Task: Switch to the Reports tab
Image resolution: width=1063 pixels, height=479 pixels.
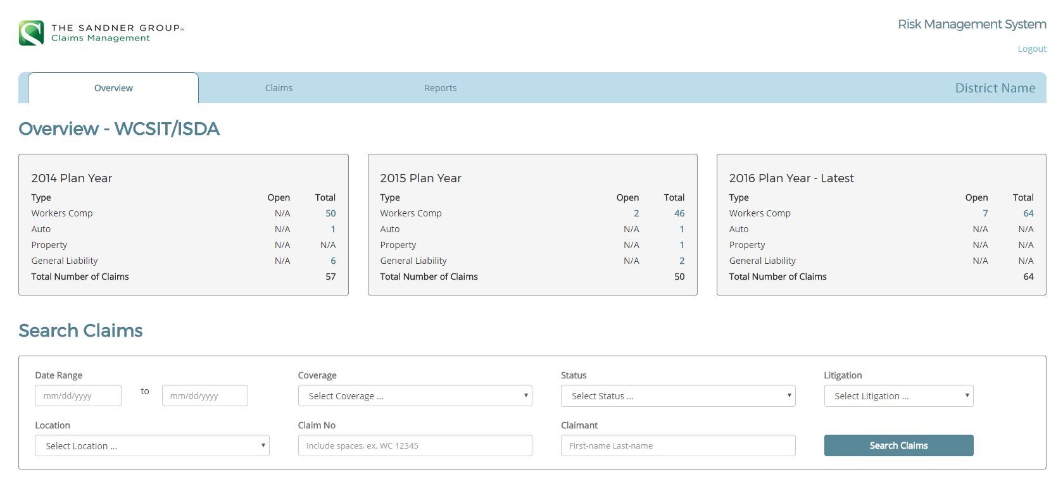Action: tap(440, 88)
